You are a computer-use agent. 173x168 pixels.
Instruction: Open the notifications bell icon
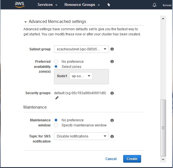[x=154, y=5]
